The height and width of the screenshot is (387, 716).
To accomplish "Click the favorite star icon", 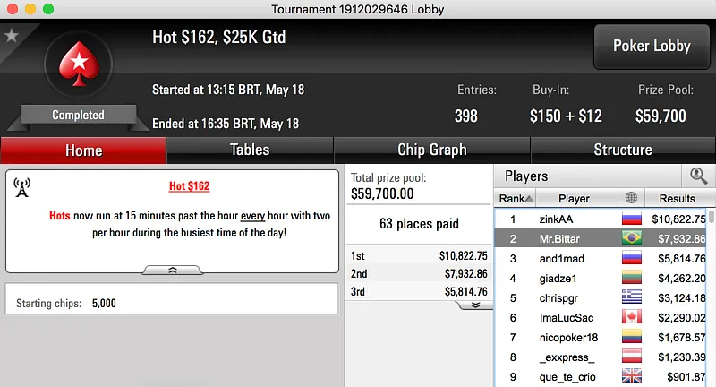I will pyautogui.click(x=12, y=36).
